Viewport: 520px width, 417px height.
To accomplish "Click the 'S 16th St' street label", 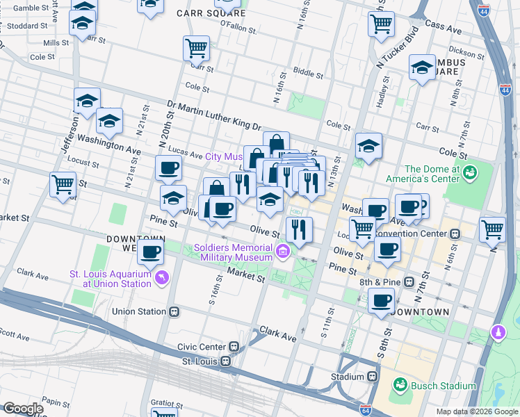I will click(216, 290).
